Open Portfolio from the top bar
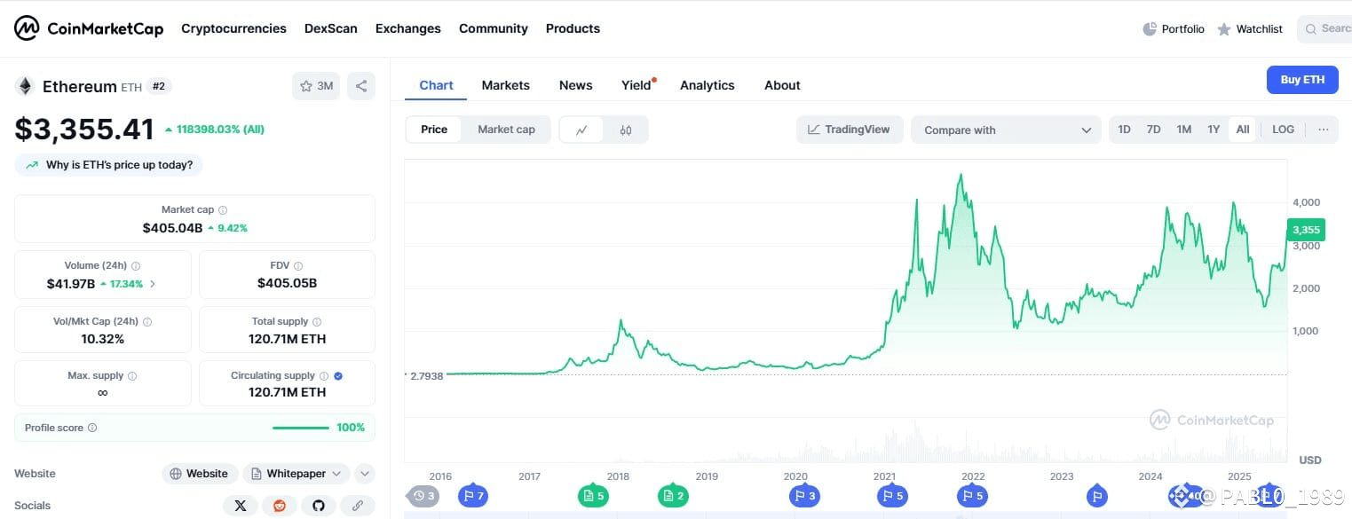 1174,29
